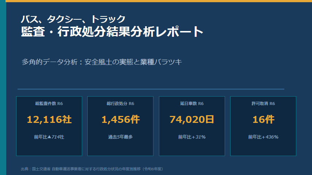
Task: Click the 前年比+436% note
Action: 263,137
